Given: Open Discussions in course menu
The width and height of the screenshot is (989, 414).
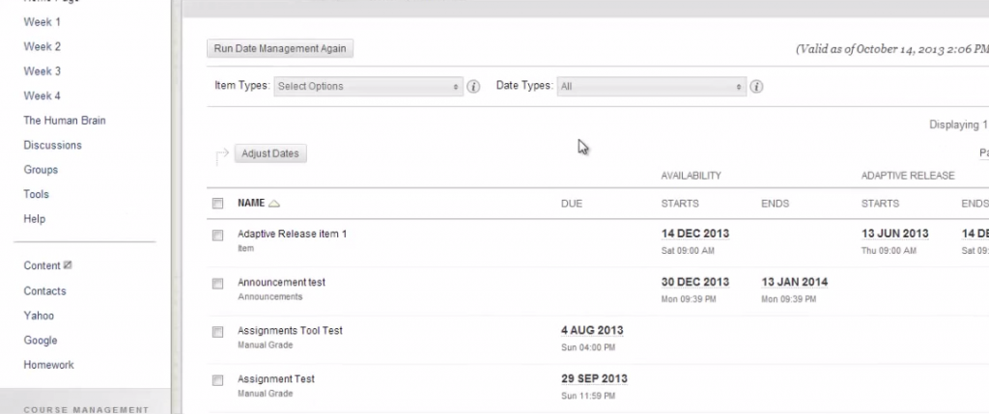Looking at the screenshot, I should [x=52, y=145].
